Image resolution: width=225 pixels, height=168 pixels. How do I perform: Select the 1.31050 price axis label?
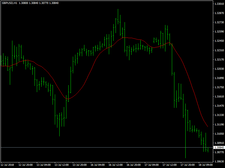click(219, 134)
